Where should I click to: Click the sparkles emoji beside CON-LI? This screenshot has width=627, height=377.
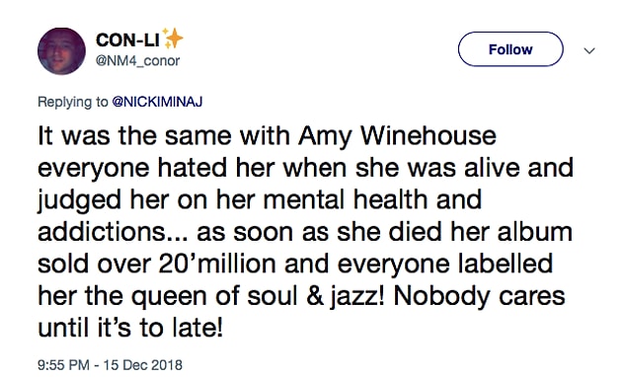click(x=173, y=38)
